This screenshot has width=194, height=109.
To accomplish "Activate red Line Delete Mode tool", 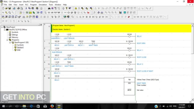I will 88,12.
